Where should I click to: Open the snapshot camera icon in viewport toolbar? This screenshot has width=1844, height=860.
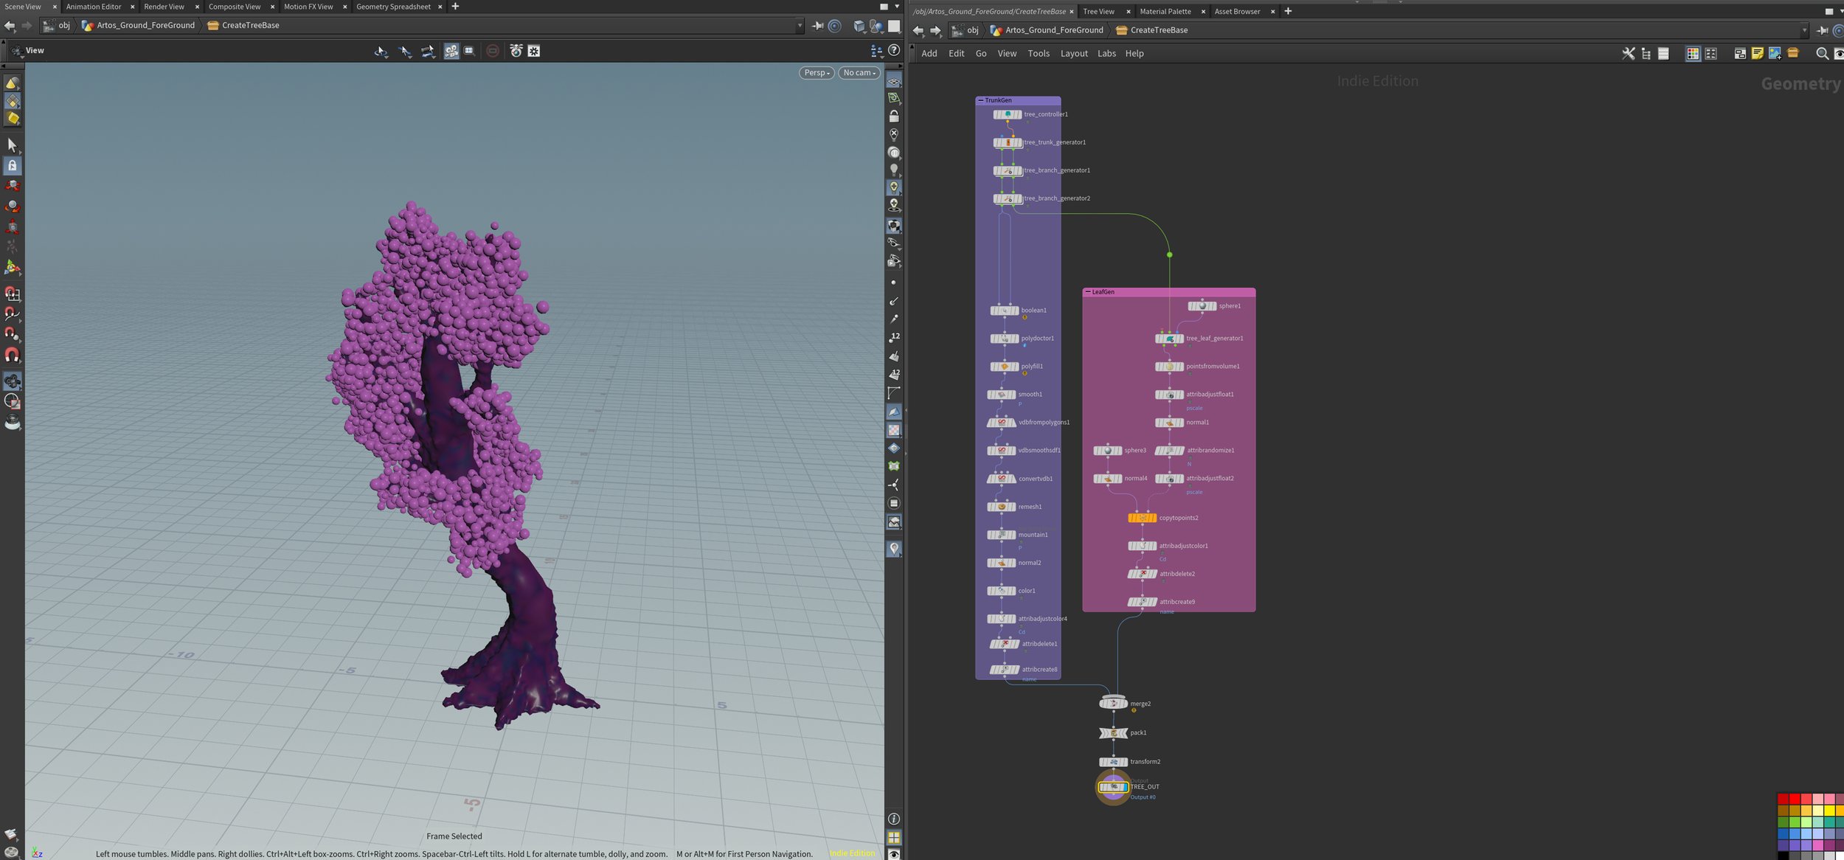516,51
